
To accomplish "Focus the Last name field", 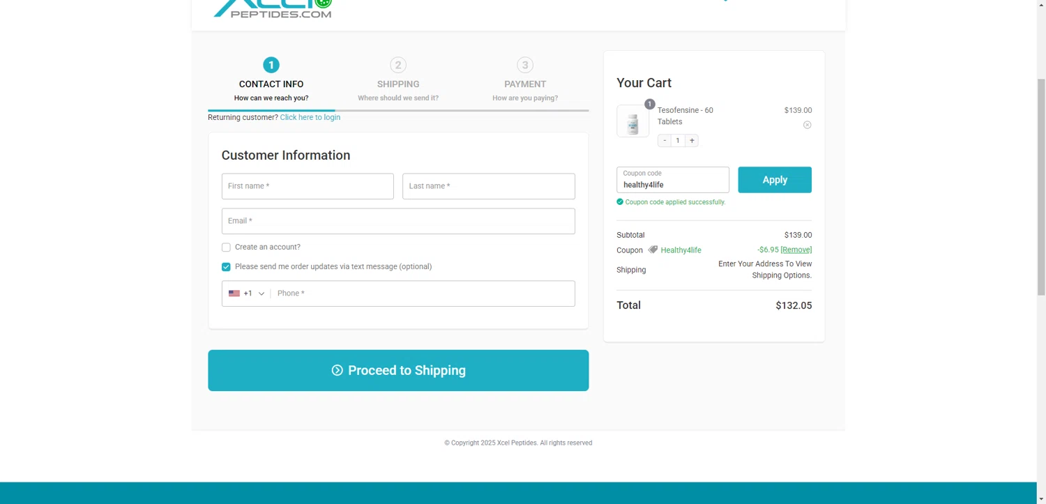I will [x=489, y=186].
